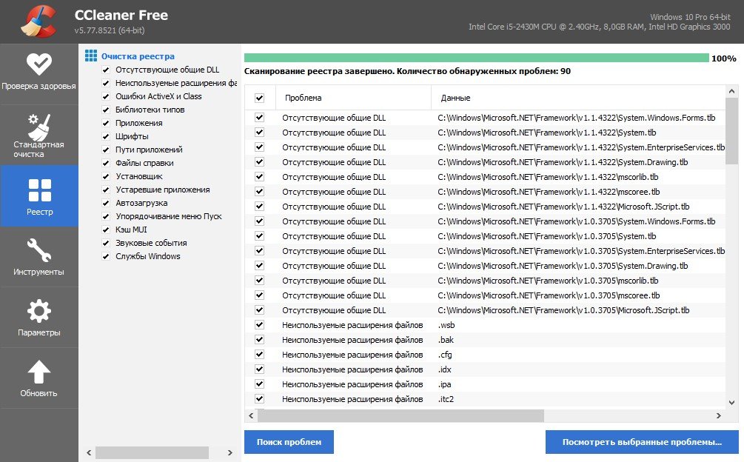Uncheck the .bak extension row checkbox
Screen dimensions: 744x462
tap(259, 339)
